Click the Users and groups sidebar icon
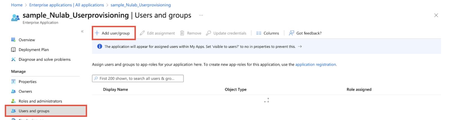 pos(13,111)
